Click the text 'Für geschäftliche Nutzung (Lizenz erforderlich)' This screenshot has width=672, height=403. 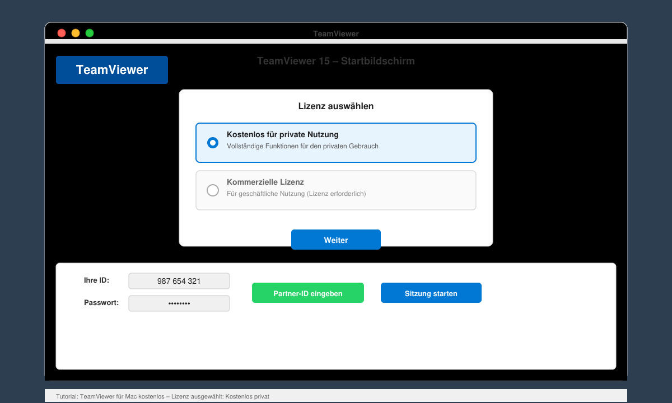[x=296, y=194]
